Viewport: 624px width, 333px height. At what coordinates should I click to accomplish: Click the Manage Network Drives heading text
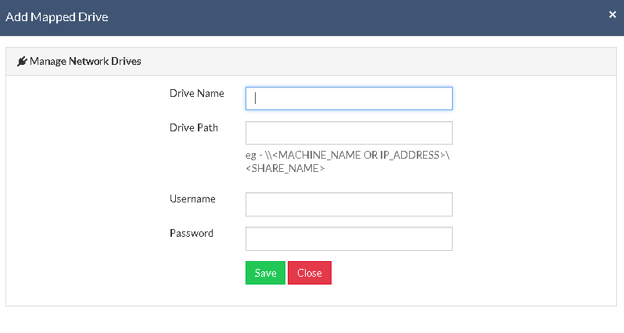click(85, 61)
